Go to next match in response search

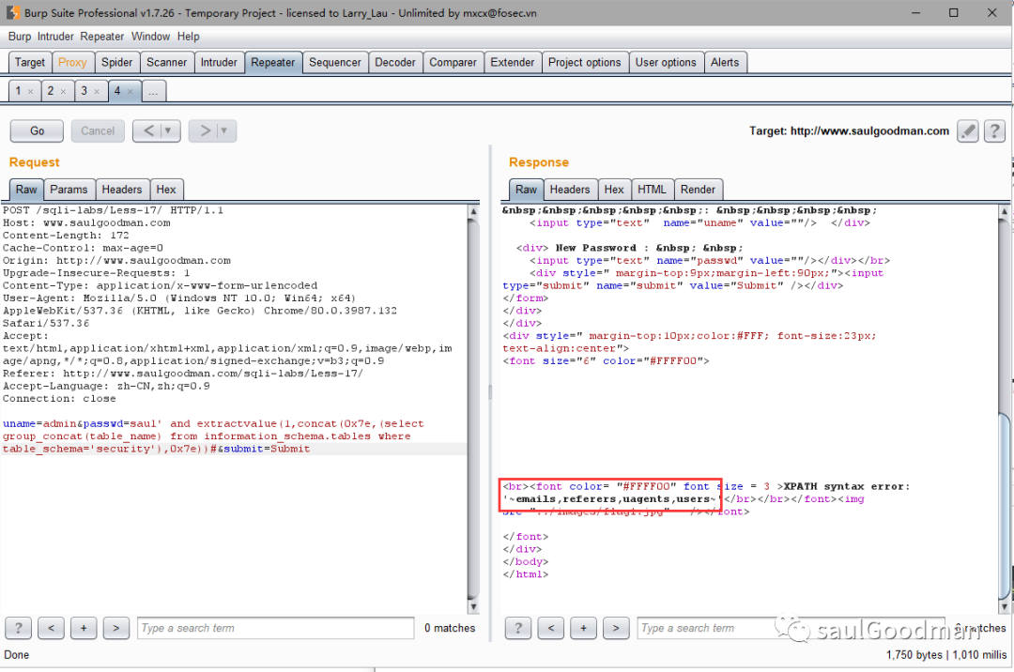click(616, 627)
